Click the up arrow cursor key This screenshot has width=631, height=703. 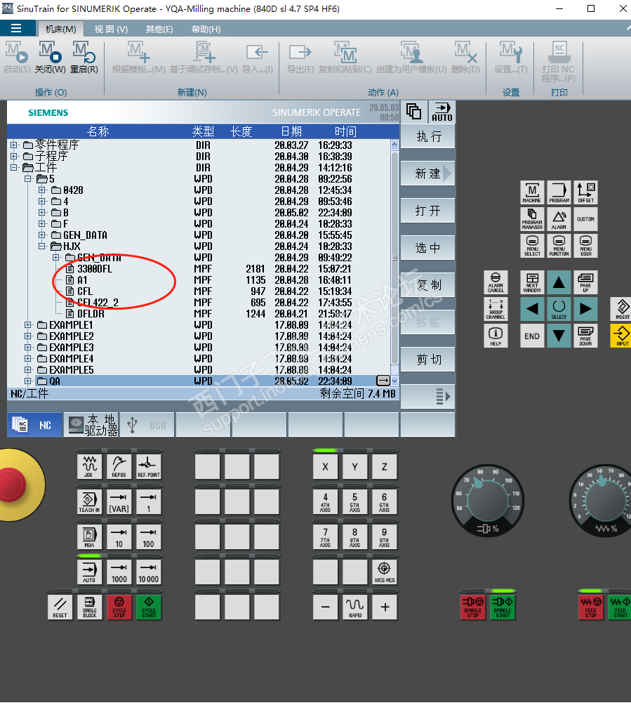[x=559, y=282]
